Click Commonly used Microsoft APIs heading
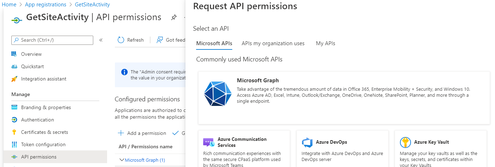Image resolution: width=495 pixels, height=167 pixels. click(239, 59)
